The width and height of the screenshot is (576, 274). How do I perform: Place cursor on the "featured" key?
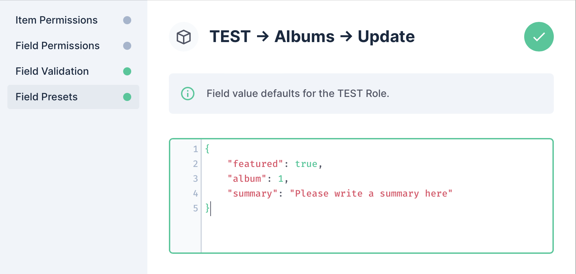point(255,164)
